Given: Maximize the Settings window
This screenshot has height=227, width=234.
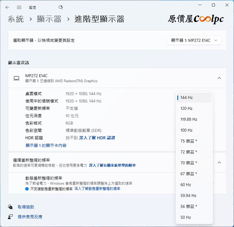Looking at the screenshot, I should 214,5.
